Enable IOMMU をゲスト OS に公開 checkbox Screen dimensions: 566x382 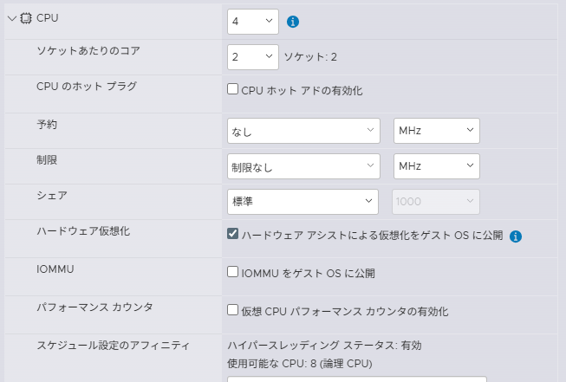pyautogui.click(x=232, y=272)
